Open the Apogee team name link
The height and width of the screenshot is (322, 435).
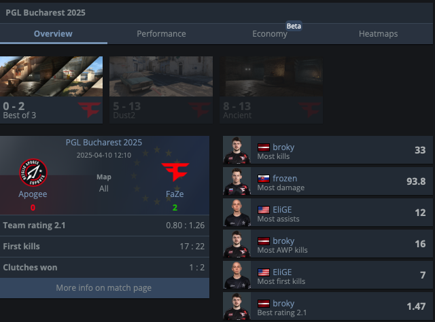point(33,194)
